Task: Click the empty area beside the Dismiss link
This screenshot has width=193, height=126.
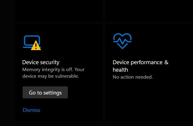Action: [x=71, y=110]
